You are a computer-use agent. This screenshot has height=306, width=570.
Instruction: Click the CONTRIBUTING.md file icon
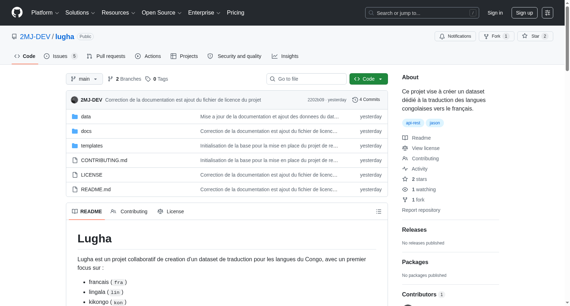[75, 160]
